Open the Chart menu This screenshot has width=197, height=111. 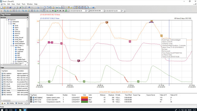click(18, 4)
